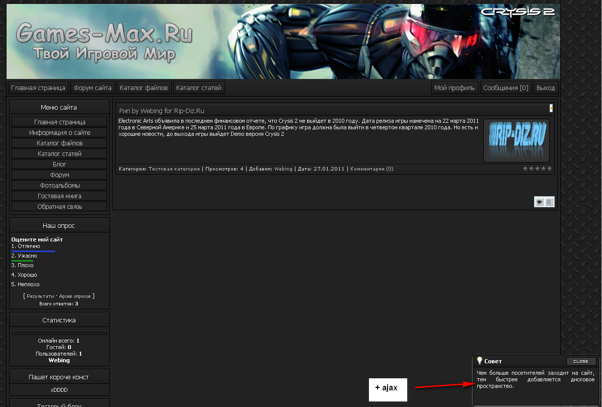Viewport: 602px width, 407px height.
Task: Choose poll answer 5. Неплохо
Action: pyautogui.click(x=25, y=285)
